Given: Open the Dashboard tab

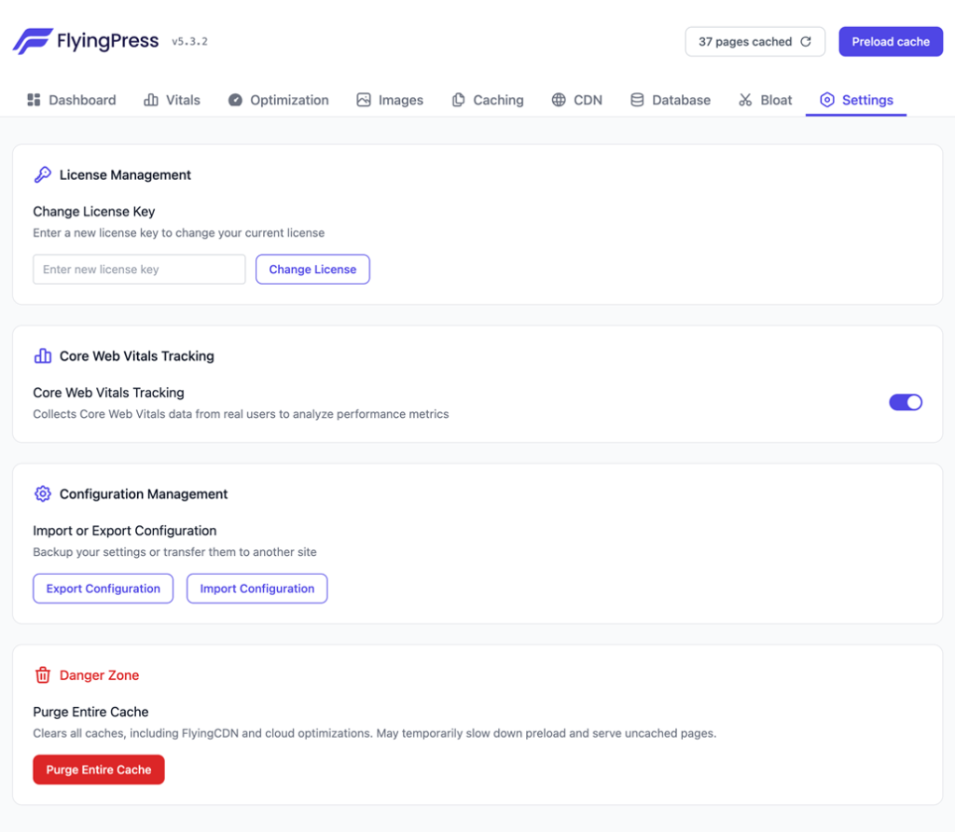Looking at the screenshot, I should coord(72,100).
